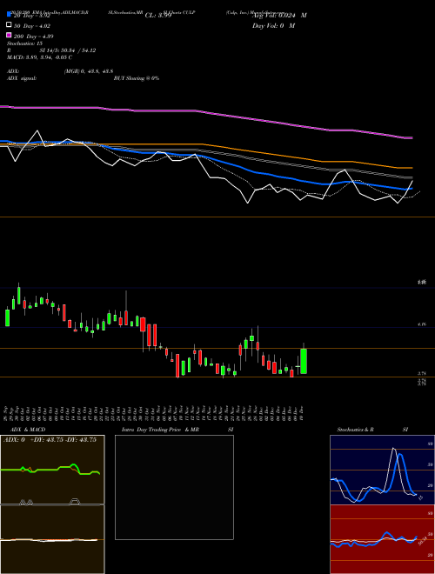The height and width of the screenshot is (574, 435).
Task: Click the candlestick with tall wick in late October
Action: 126,308
